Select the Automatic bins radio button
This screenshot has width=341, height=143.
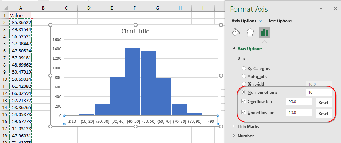point(244,76)
